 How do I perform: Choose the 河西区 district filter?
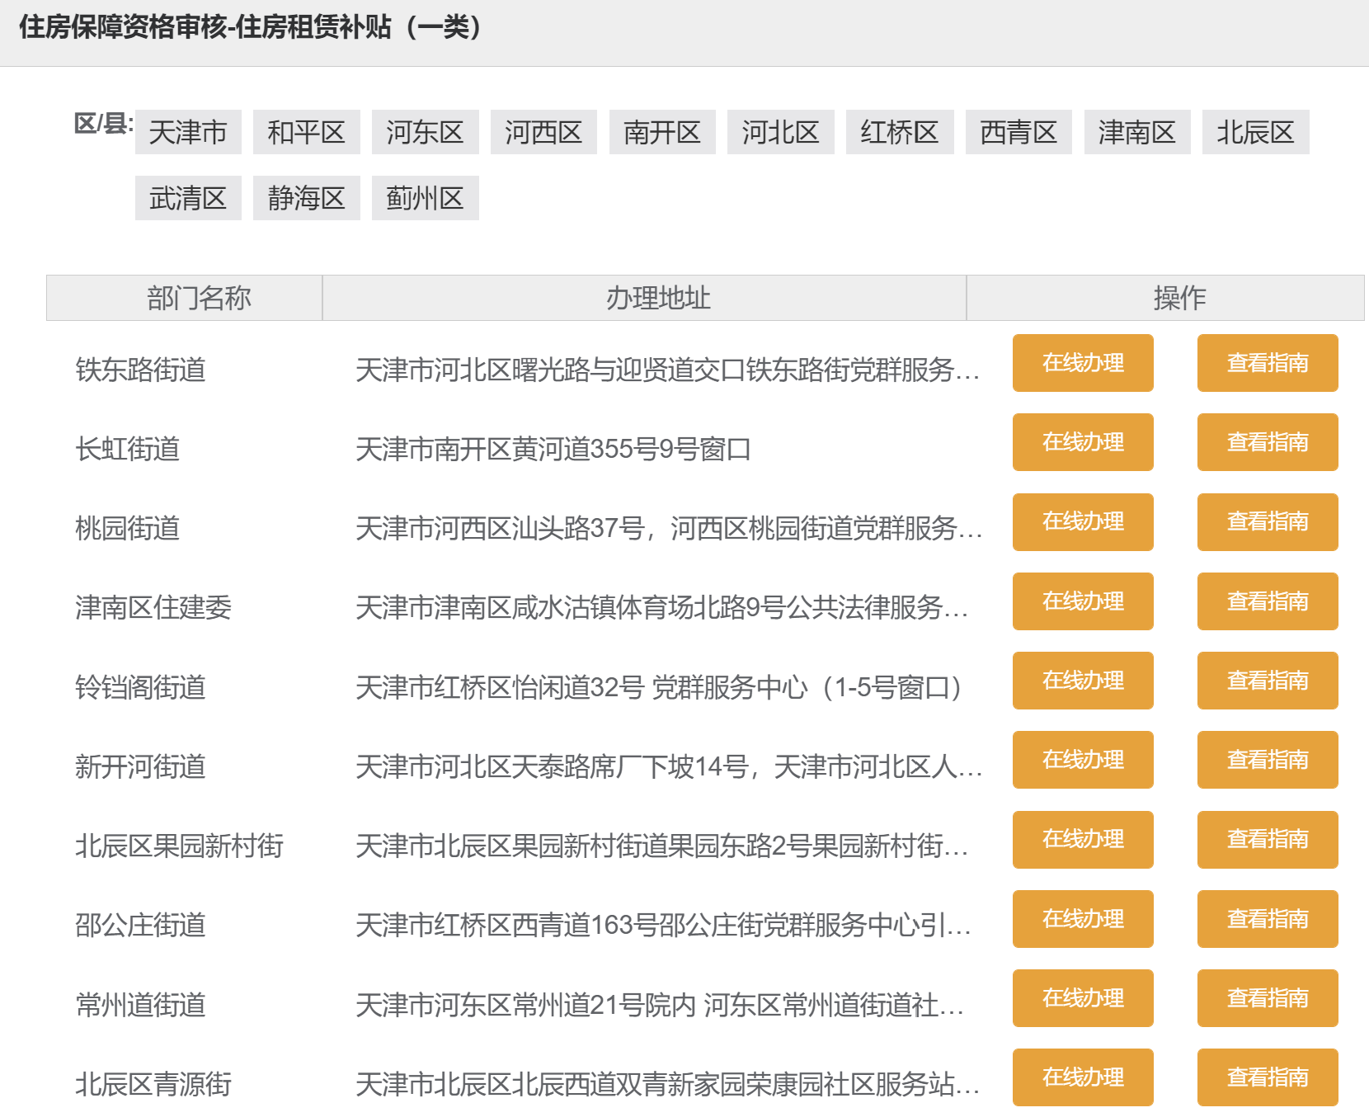click(543, 132)
